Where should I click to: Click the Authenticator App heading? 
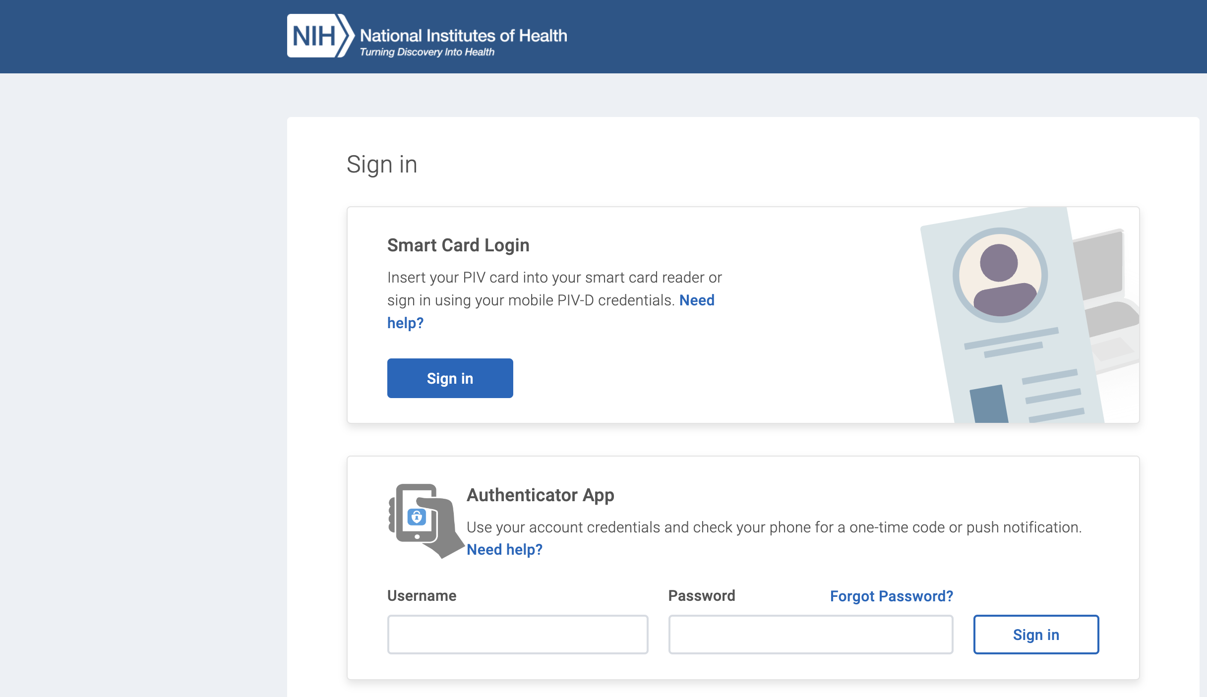coord(540,495)
